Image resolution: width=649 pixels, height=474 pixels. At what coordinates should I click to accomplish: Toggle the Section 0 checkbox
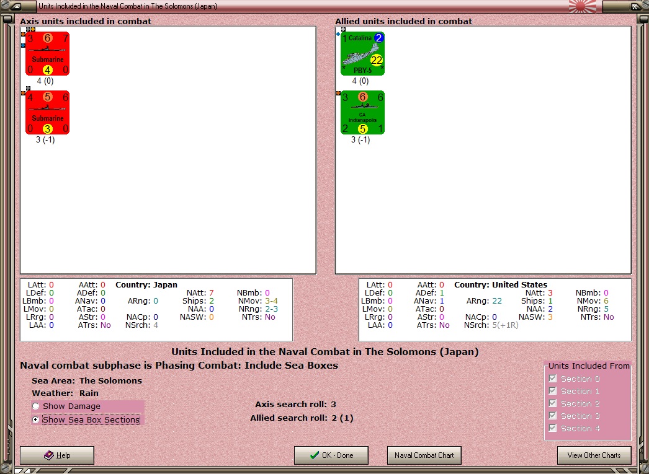coord(553,379)
